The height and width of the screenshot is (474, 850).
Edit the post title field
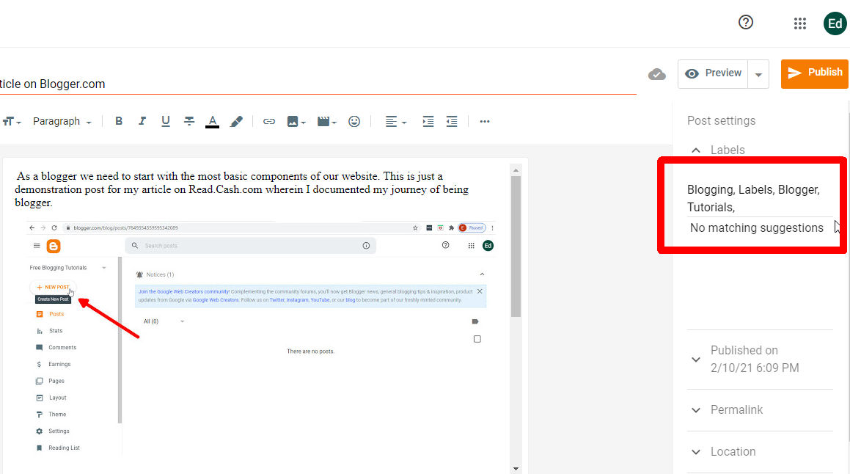click(318, 84)
